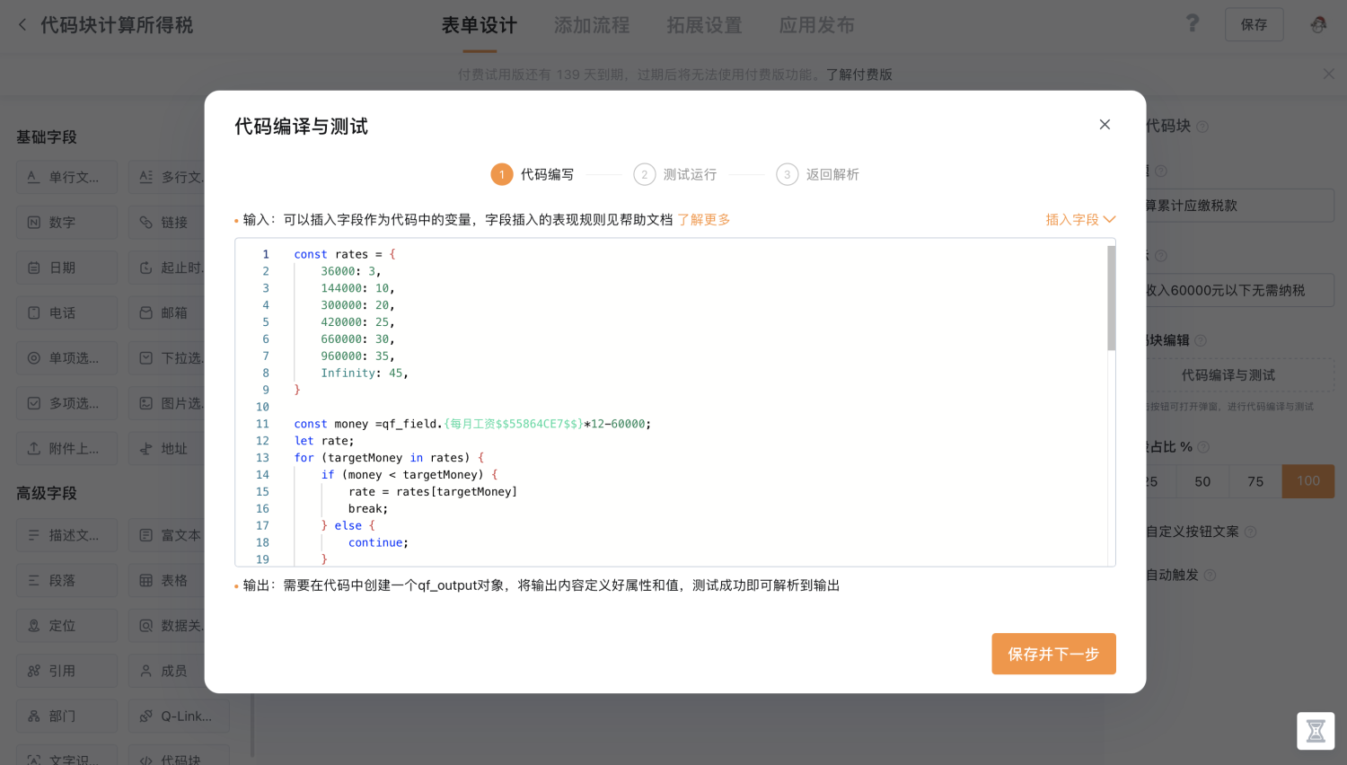
Task: Select the 数字 field icon
Action: tap(34, 223)
